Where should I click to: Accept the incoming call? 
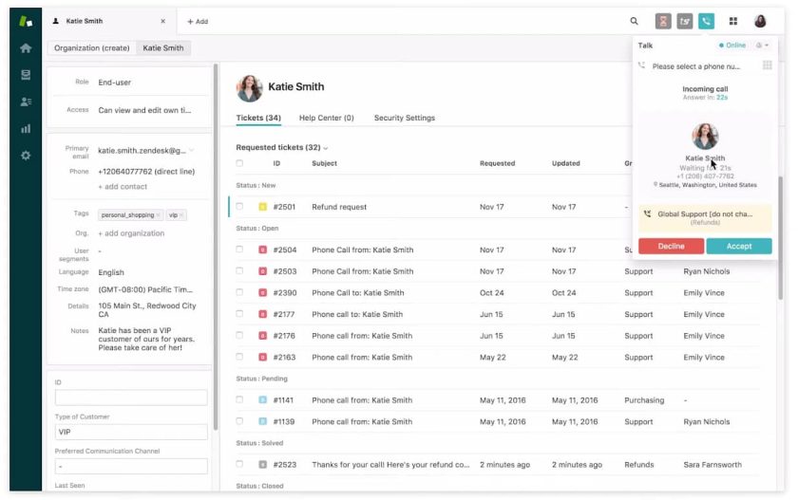pyautogui.click(x=739, y=246)
